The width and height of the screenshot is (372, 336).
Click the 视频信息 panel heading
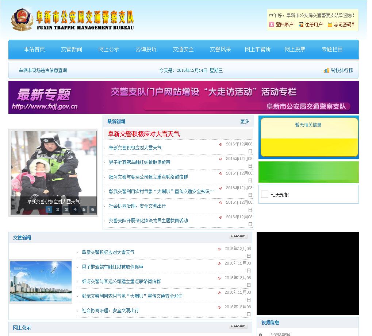tap(270, 323)
